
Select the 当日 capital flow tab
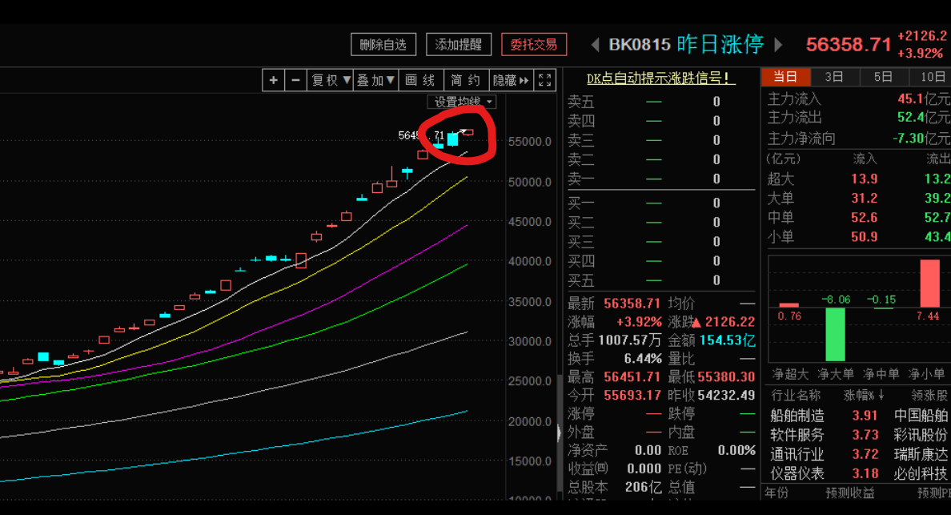[785, 77]
